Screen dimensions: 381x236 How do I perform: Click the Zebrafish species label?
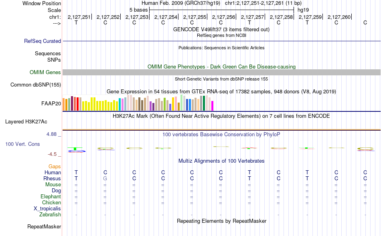point(50,215)
